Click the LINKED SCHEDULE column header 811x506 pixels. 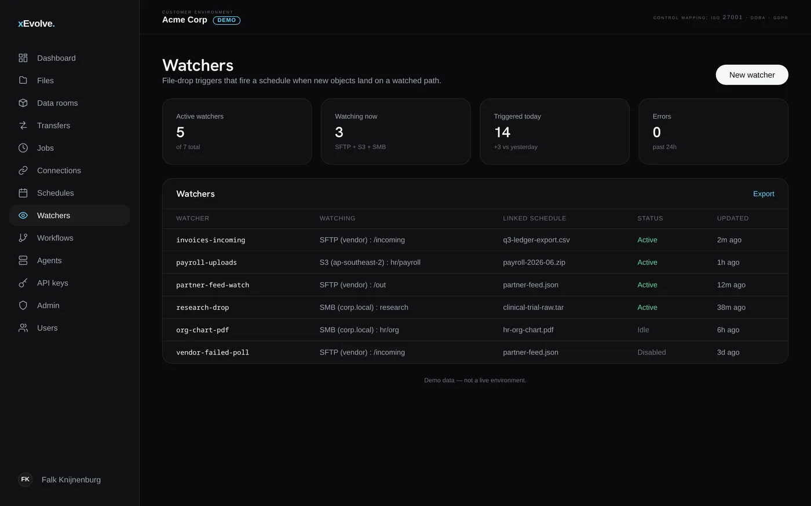click(535, 219)
